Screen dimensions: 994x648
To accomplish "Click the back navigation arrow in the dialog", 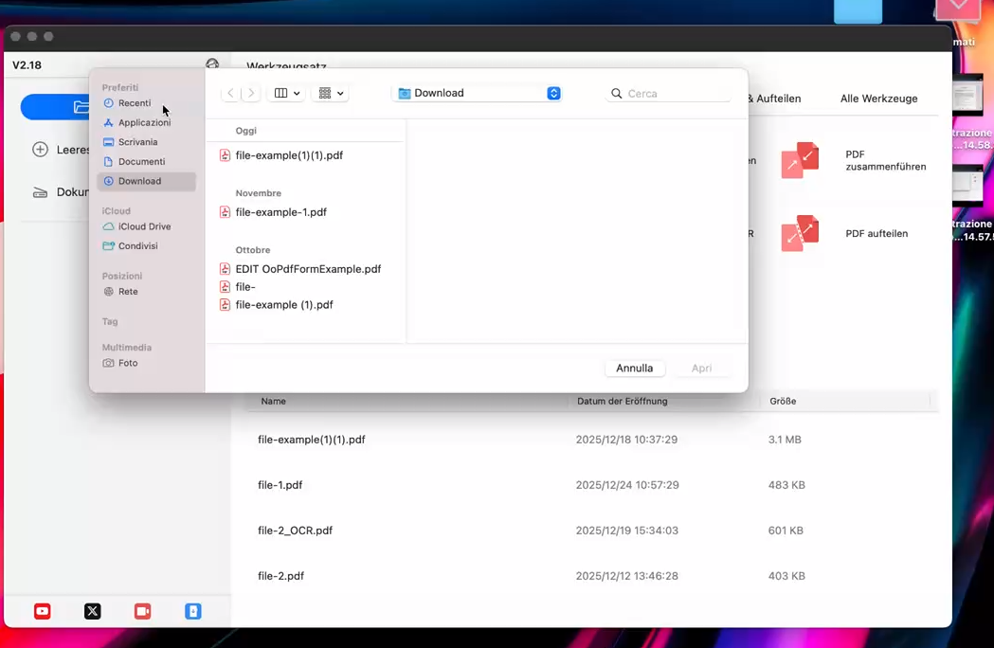I will (230, 93).
